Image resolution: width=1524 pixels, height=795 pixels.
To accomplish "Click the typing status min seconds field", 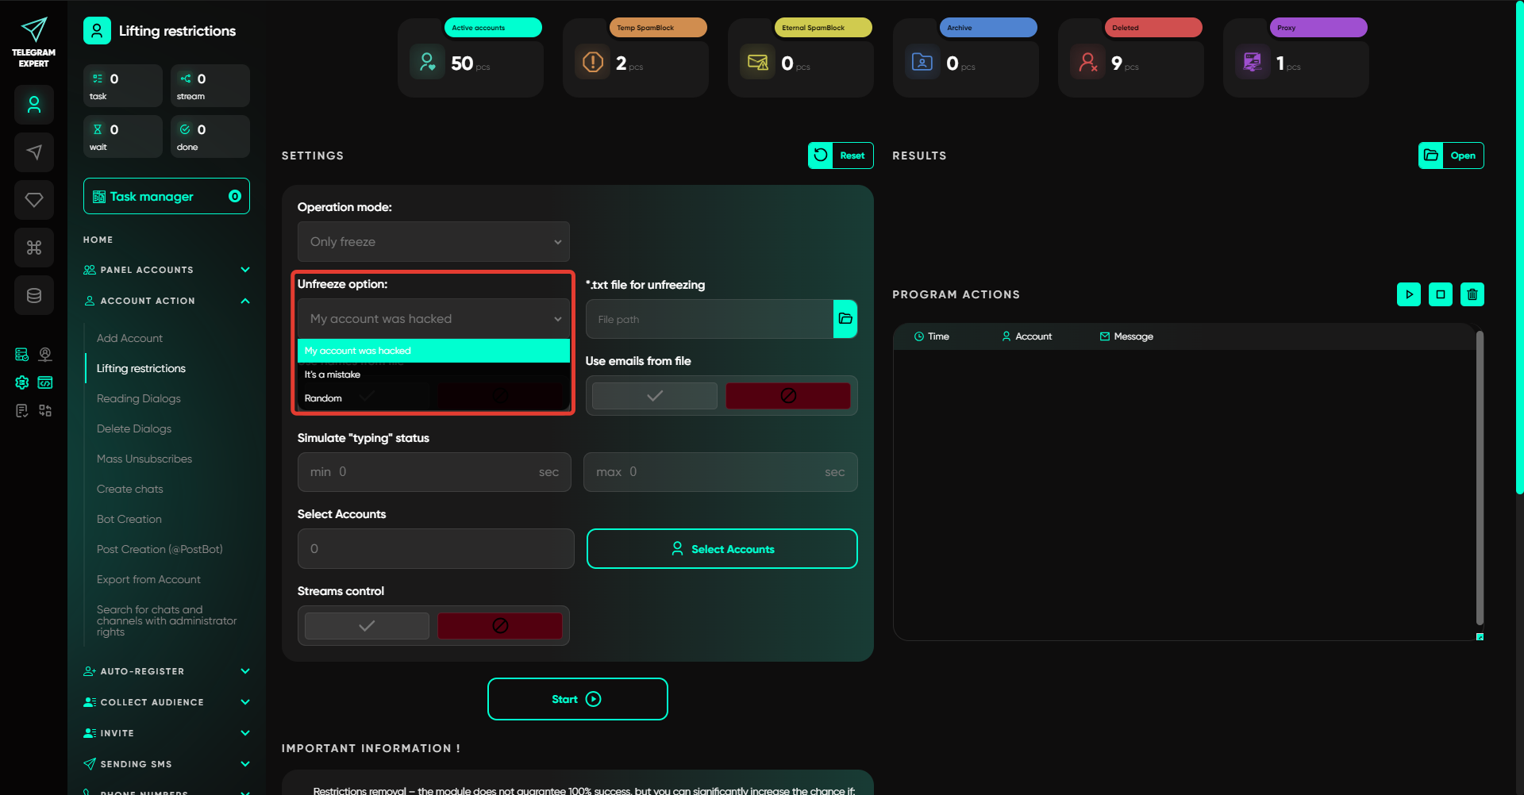I will pos(434,472).
